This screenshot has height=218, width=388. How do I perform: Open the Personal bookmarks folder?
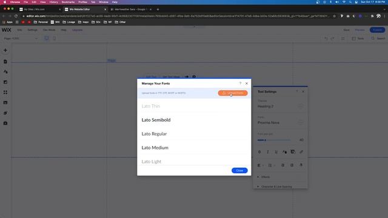(41, 22)
